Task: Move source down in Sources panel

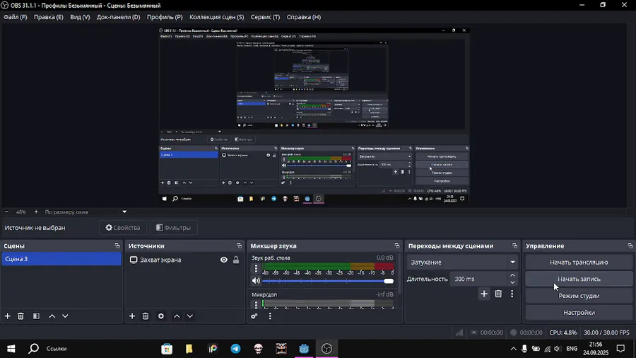Action: click(190, 316)
